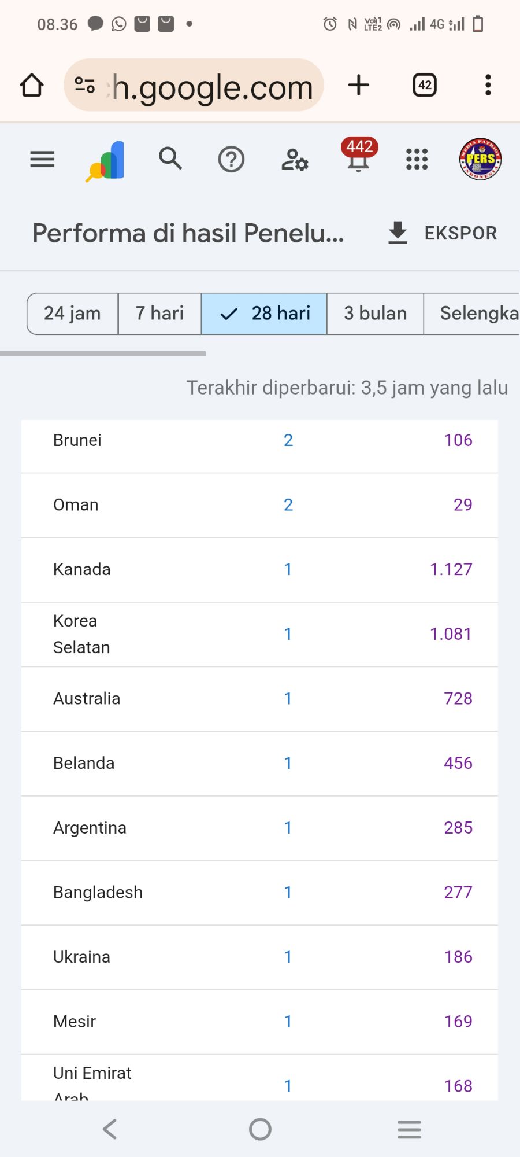Open the help question mark icon
The image size is (520, 1157).
[231, 159]
